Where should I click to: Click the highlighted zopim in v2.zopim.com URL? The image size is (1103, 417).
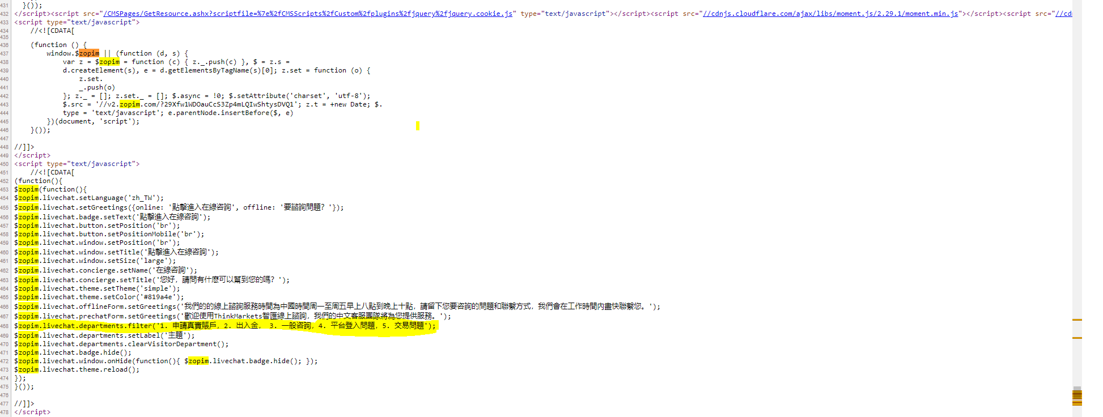click(130, 104)
